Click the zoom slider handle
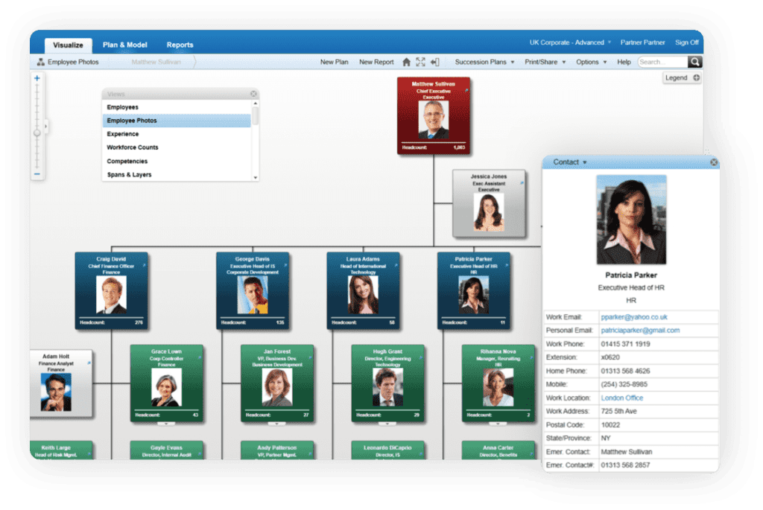Screen dimensions: 763x510 37,133
